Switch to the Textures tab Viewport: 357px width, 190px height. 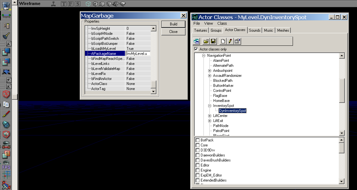pyautogui.click(x=200, y=30)
